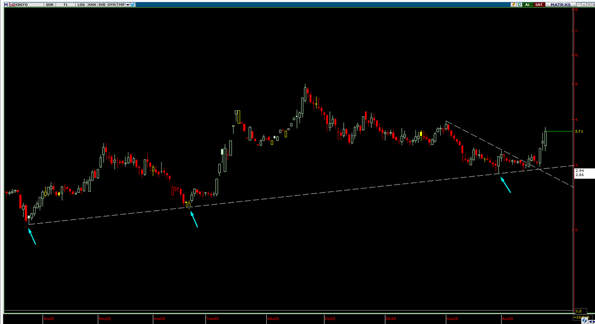Open the TMP template button
Screen dimensions: 595x324
tap(120, 5)
